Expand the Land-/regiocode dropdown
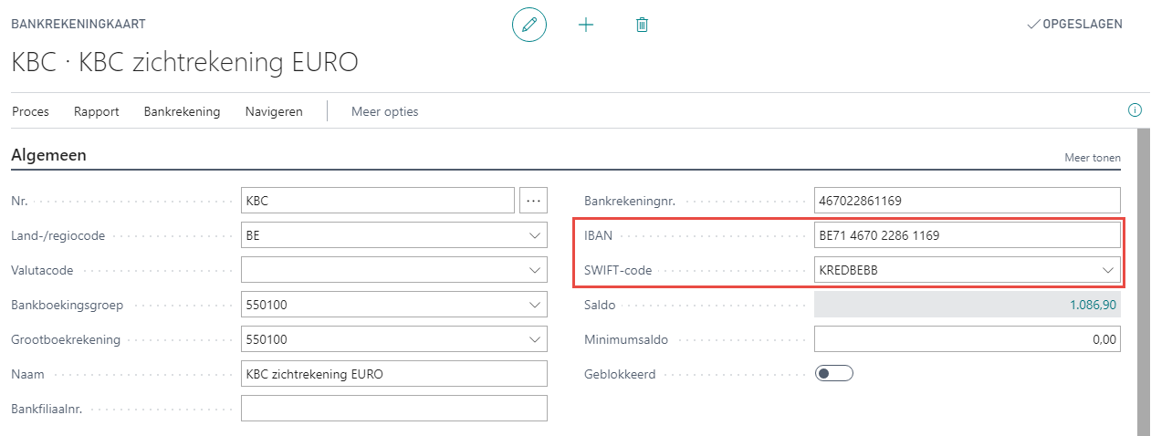Screen dimensions: 1151x436 tap(534, 235)
